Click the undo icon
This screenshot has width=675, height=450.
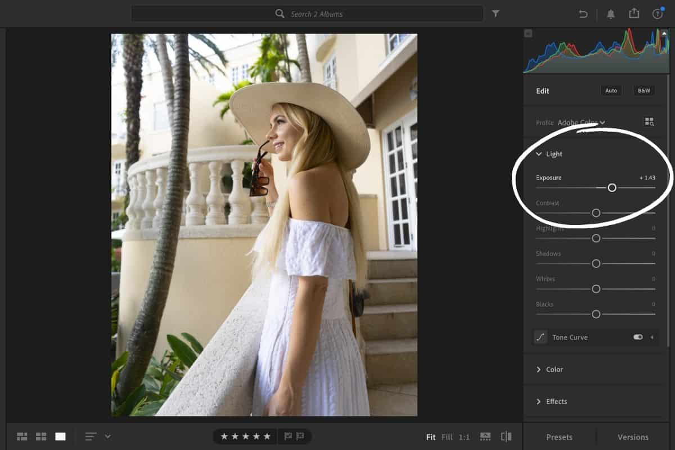click(583, 13)
